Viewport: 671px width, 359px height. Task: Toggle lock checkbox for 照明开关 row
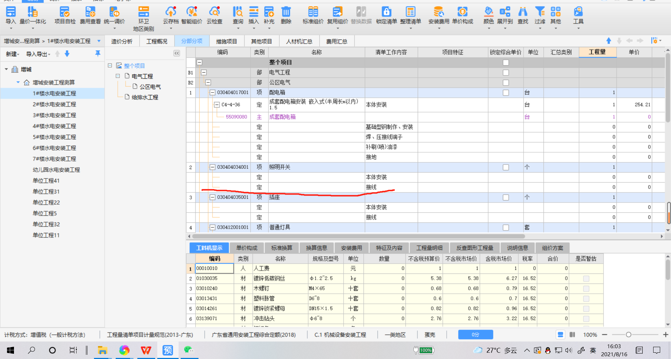point(506,167)
